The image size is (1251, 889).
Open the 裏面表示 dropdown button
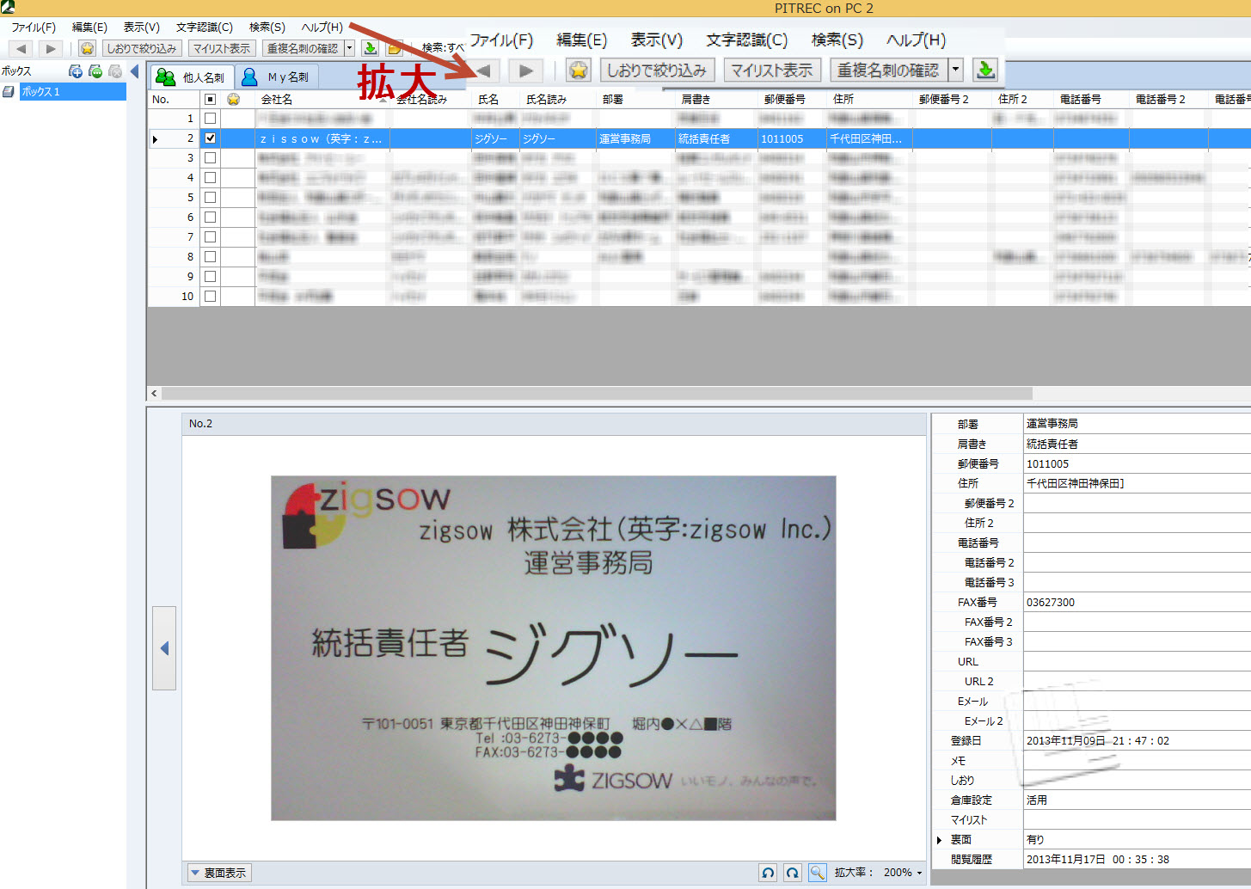coord(219,873)
